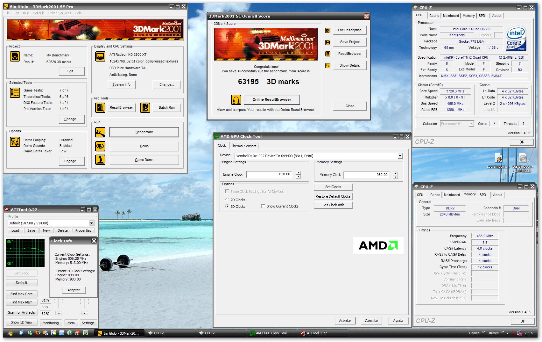Viewport: 542px width, 342px height.
Task: Open Mainboard tab in top CPU-Z window
Action: 451,16
